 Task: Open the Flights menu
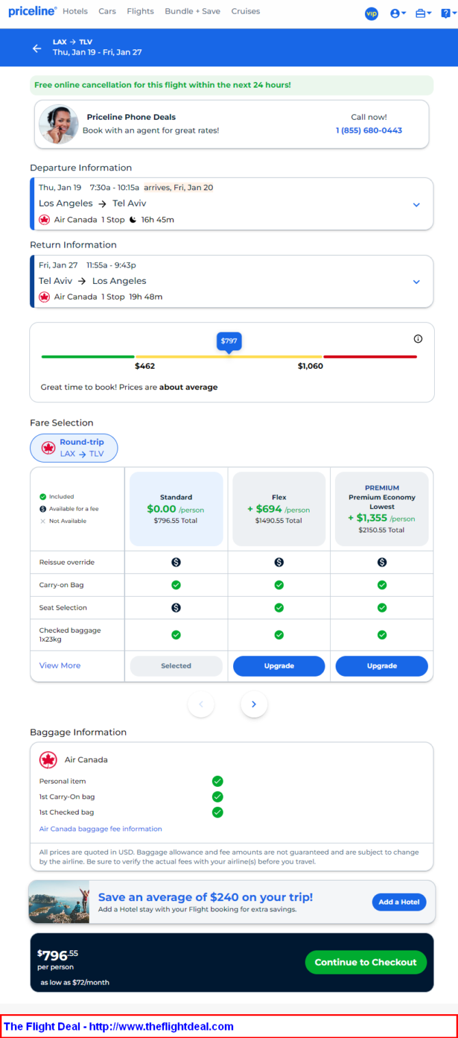click(140, 11)
